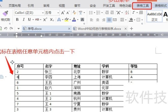Align text right
The image size is (168, 112).
pyautogui.click(x=104, y=20)
